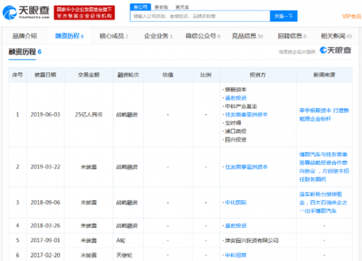Click investor 银鞍资本 in row 1
The width and height of the screenshot is (362, 261).
(235, 90)
